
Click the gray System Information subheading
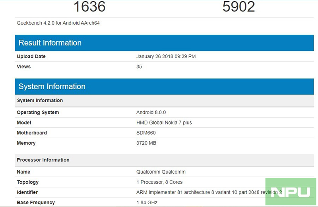point(164,101)
